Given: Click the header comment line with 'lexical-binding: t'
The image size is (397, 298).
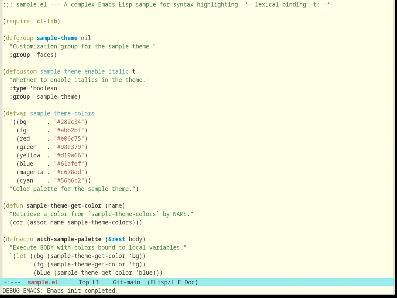Looking at the screenshot, I should pyautogui.click(x=168, y=4).
